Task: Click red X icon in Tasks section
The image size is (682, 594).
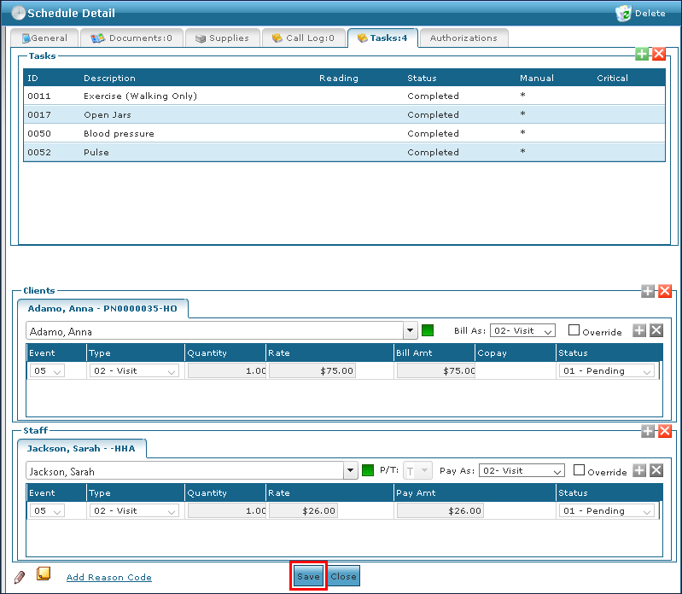Action: tap(658, 54)
